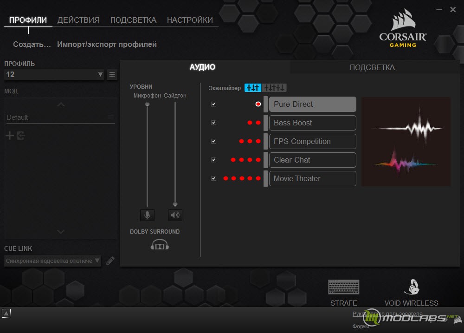The height and width of the screenshot is (333, 464).
Task: Open the top ПОДСВЕТКА menu tab
Action: (133, 20)
